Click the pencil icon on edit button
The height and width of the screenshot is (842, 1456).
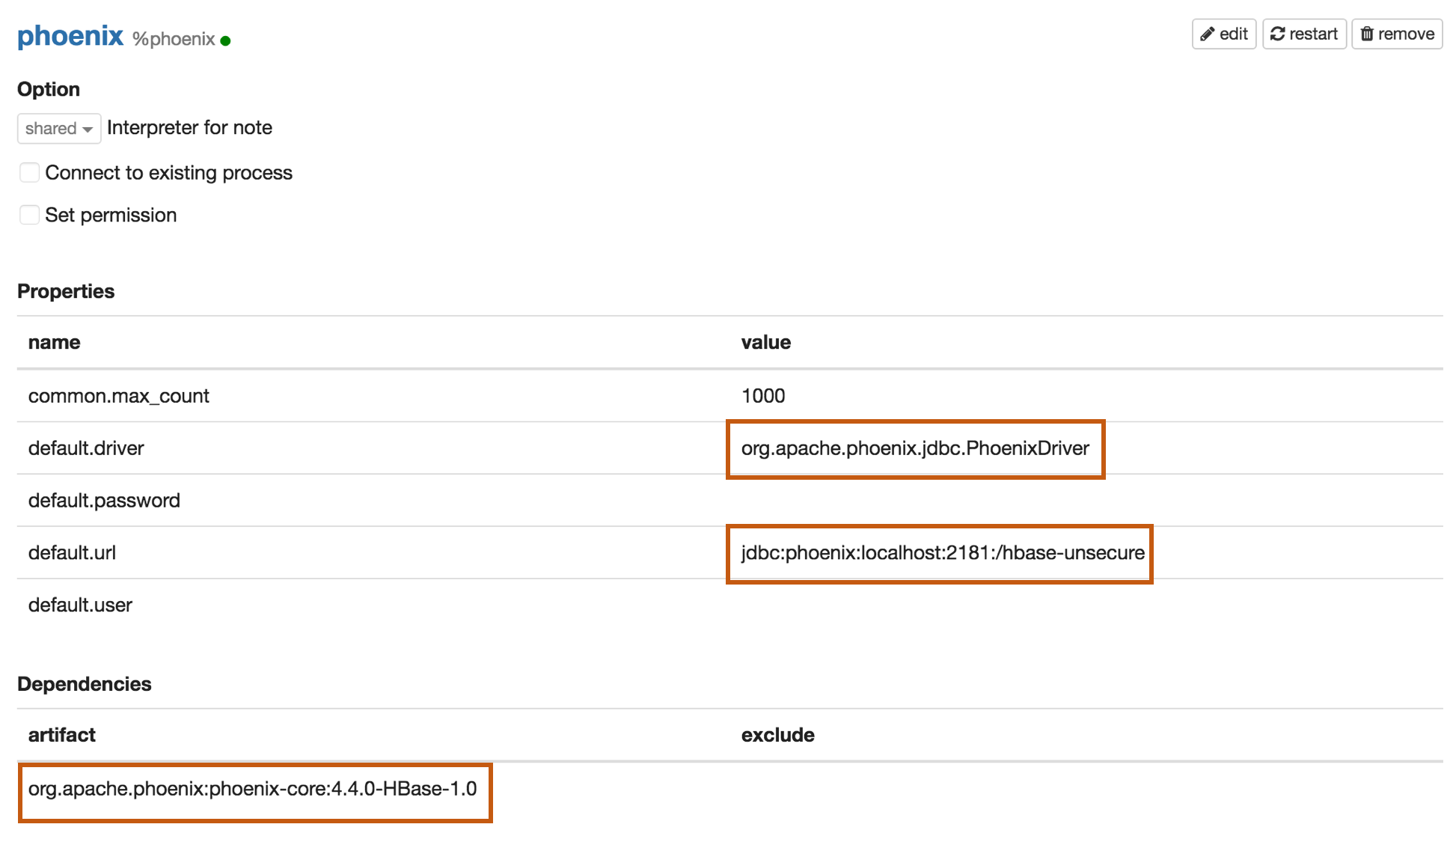click(1207, 34)
